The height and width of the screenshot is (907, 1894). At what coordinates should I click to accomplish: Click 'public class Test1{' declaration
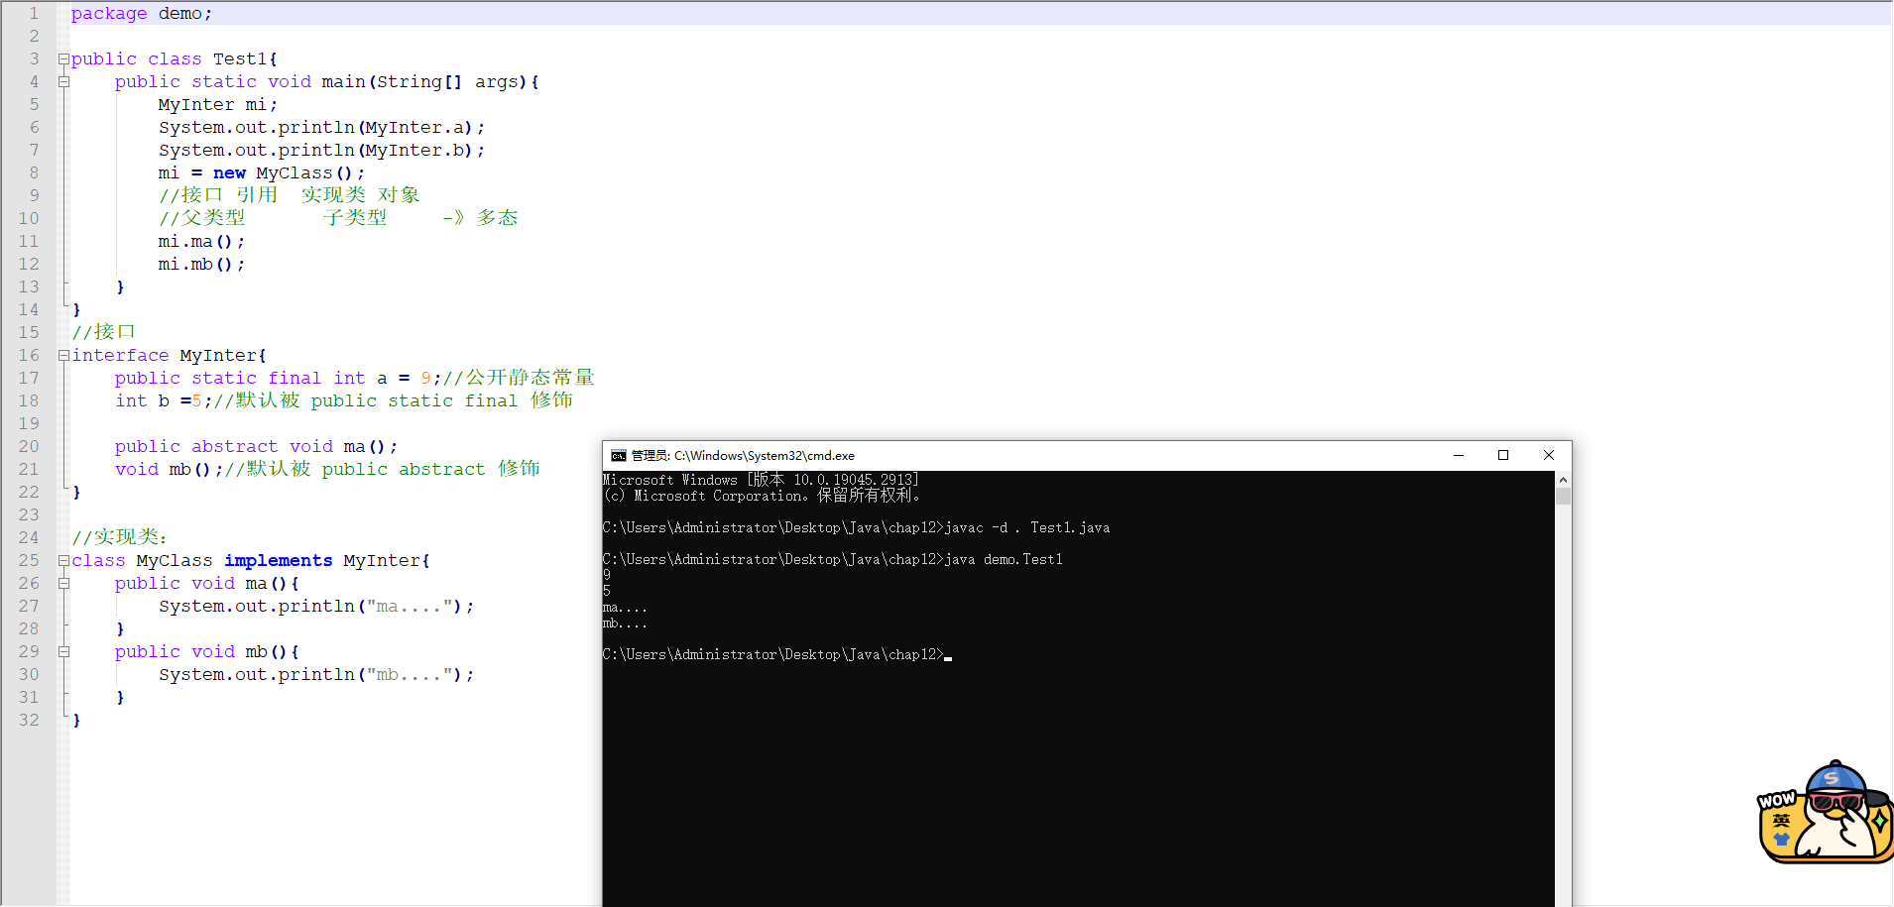tap(175, 59)
